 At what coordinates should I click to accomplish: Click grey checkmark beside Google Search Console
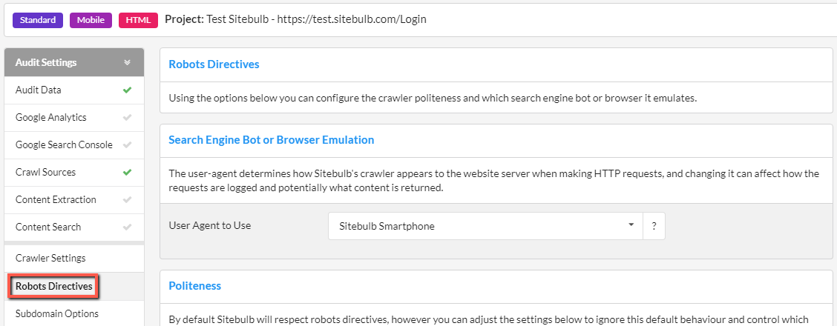click(x=127, y=145)
